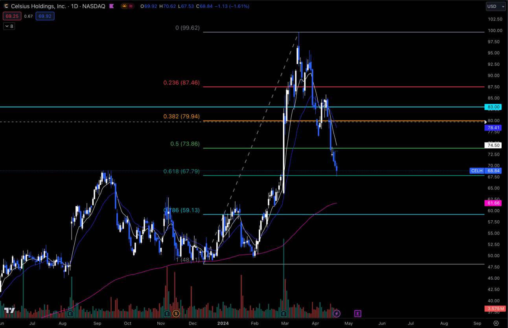The height and width of the screenshot is (328, 508).
Task: Click the change value −1.13 (−1.61%)
Action: coord(232,6)
